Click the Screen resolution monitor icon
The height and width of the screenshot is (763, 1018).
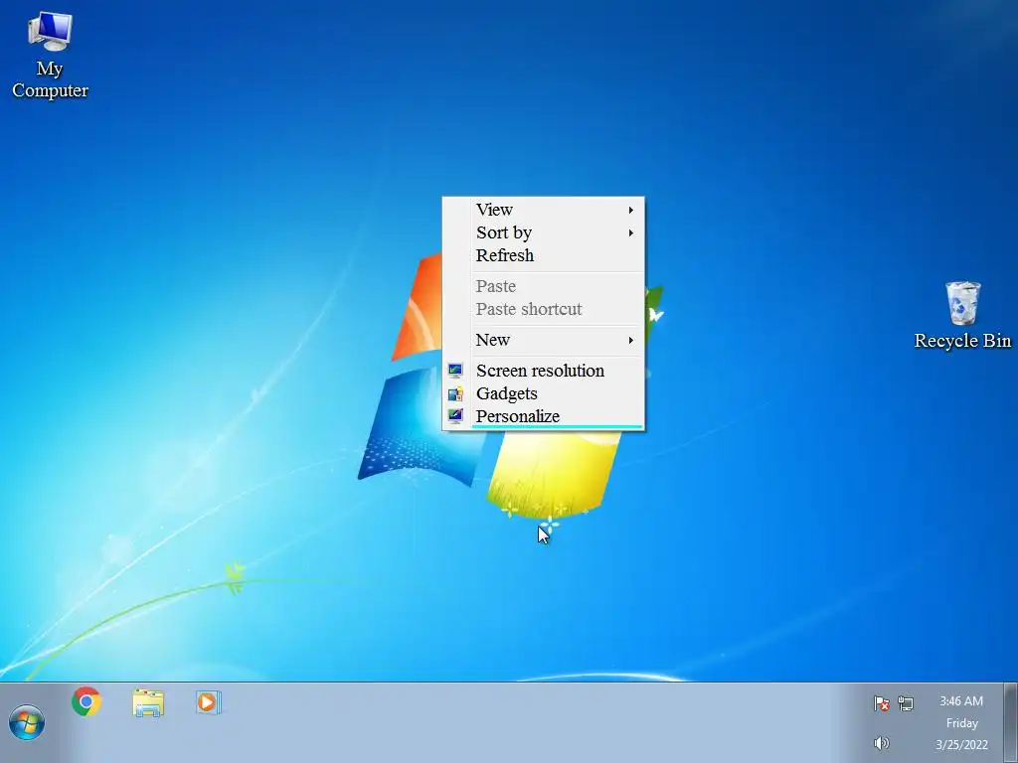click(x=455, y=371)
